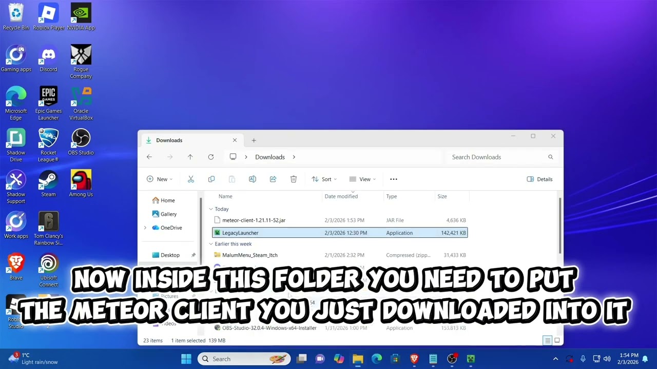Screen dimensions: 657x369
Task: Add a new Explorer tab
Action: [x=254, y=140]
